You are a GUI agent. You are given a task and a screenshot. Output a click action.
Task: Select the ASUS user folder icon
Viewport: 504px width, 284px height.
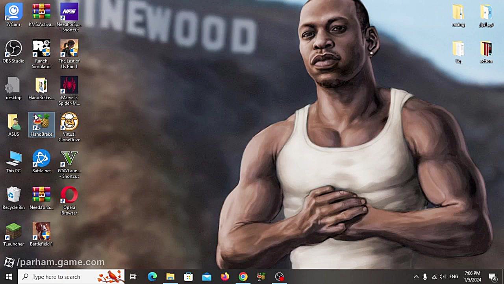[13, 125]
